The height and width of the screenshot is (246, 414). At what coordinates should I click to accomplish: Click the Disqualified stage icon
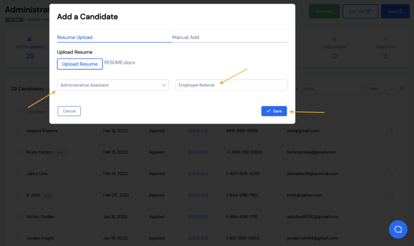(x=334, y=39)
